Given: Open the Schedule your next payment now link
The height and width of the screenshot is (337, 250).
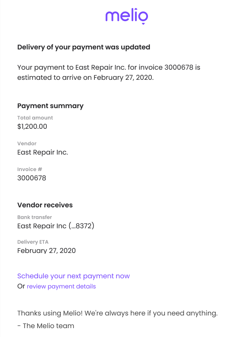Looking at the screenshot, I should coord(73,276).
